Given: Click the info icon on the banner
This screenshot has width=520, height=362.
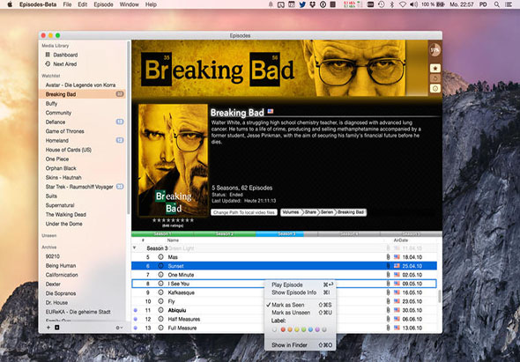Looking at the screenshot, I should [x=435, y=88].
